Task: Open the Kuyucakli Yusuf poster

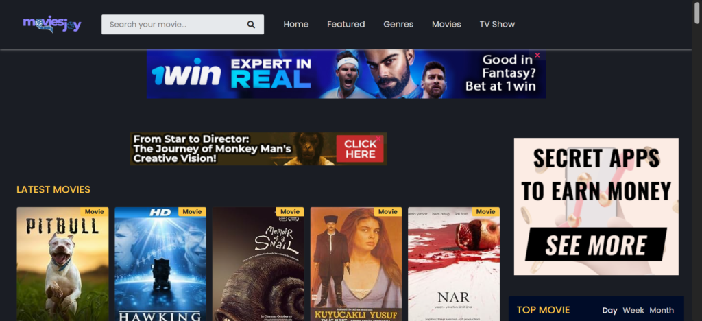Action: pos(356,264)
